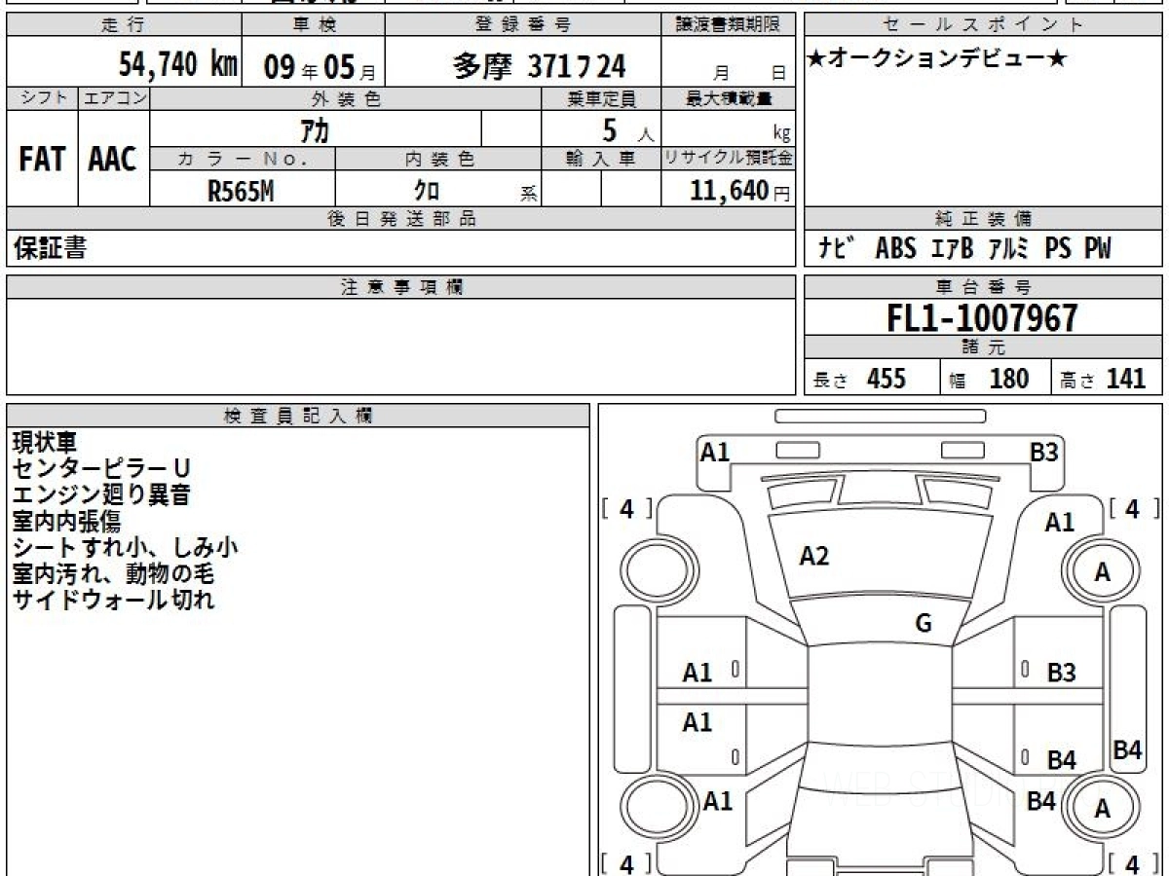Select the mileage value 54,740 km

177,65
